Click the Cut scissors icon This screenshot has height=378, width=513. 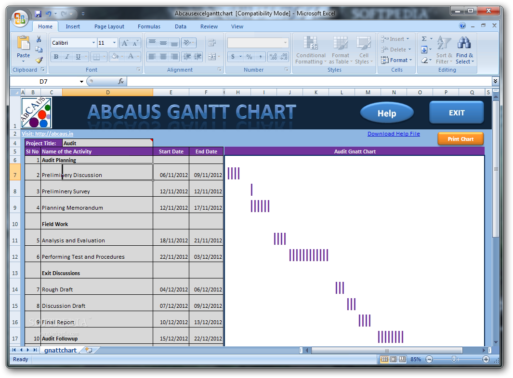pyautogui.click(x=39, y=39)
